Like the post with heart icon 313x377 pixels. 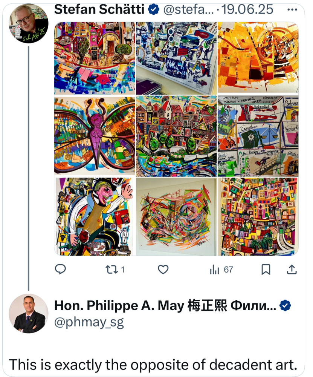(x=163, y=270)
